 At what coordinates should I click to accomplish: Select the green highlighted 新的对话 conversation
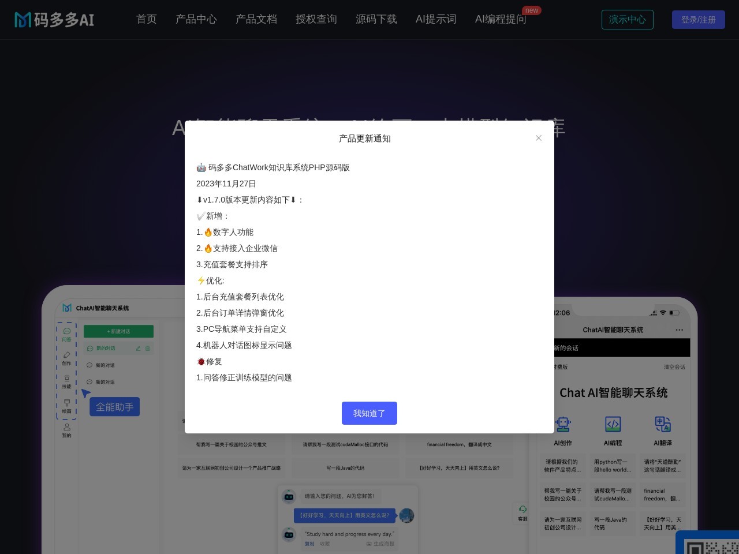pyautogui.click(x=118, y=348)
